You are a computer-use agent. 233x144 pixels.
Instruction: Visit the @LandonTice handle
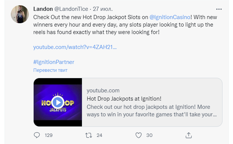coord(71,9)
